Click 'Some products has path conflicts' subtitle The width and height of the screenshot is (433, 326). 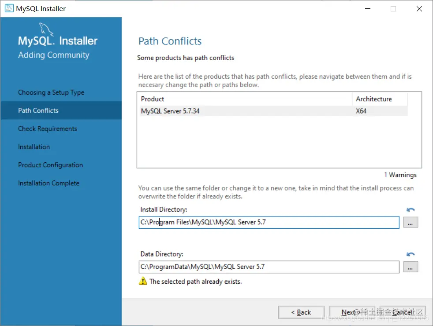[186, 58]
